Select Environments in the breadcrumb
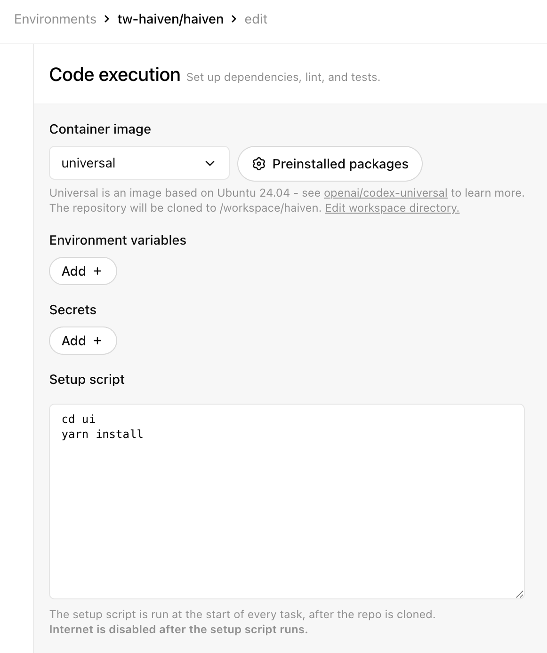 click(55, 19)
